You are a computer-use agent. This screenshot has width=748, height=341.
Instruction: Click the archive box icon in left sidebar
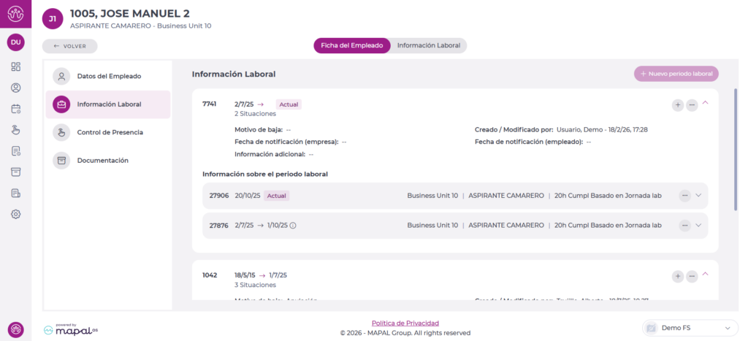[16, 172]
